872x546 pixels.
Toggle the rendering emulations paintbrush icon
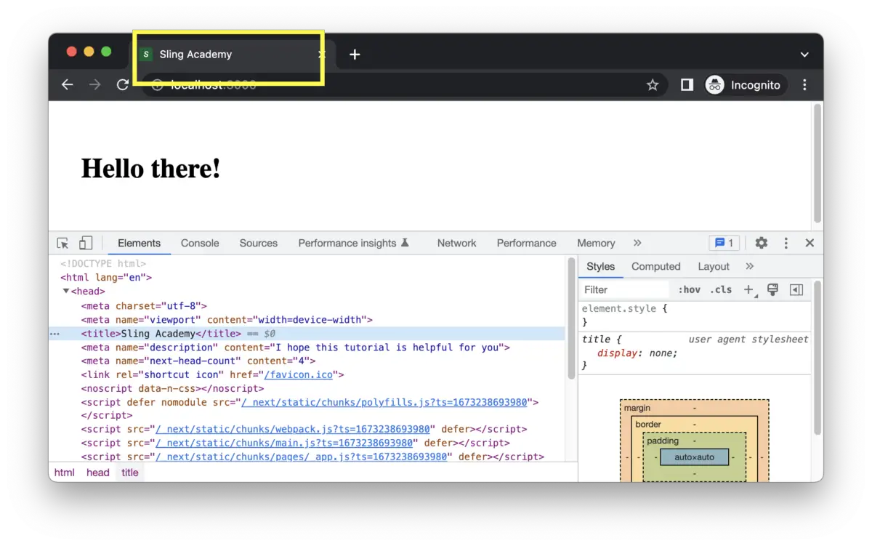tap(772, 289)
